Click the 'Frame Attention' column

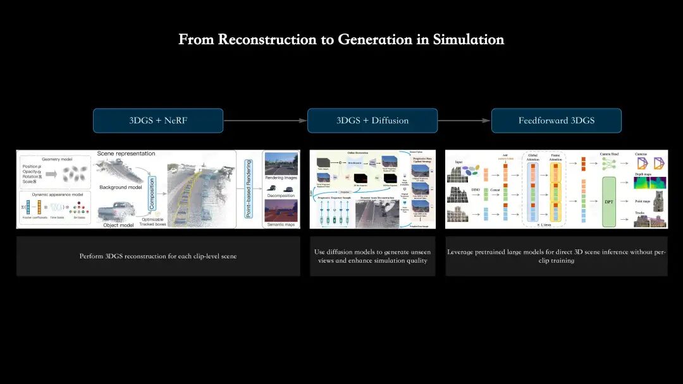pyautogui.click(x=555, y=192)
